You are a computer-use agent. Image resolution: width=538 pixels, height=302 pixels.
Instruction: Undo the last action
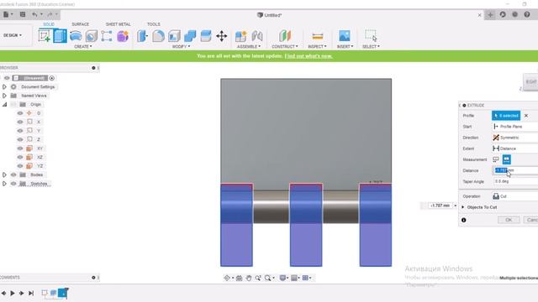pos(34,15)
